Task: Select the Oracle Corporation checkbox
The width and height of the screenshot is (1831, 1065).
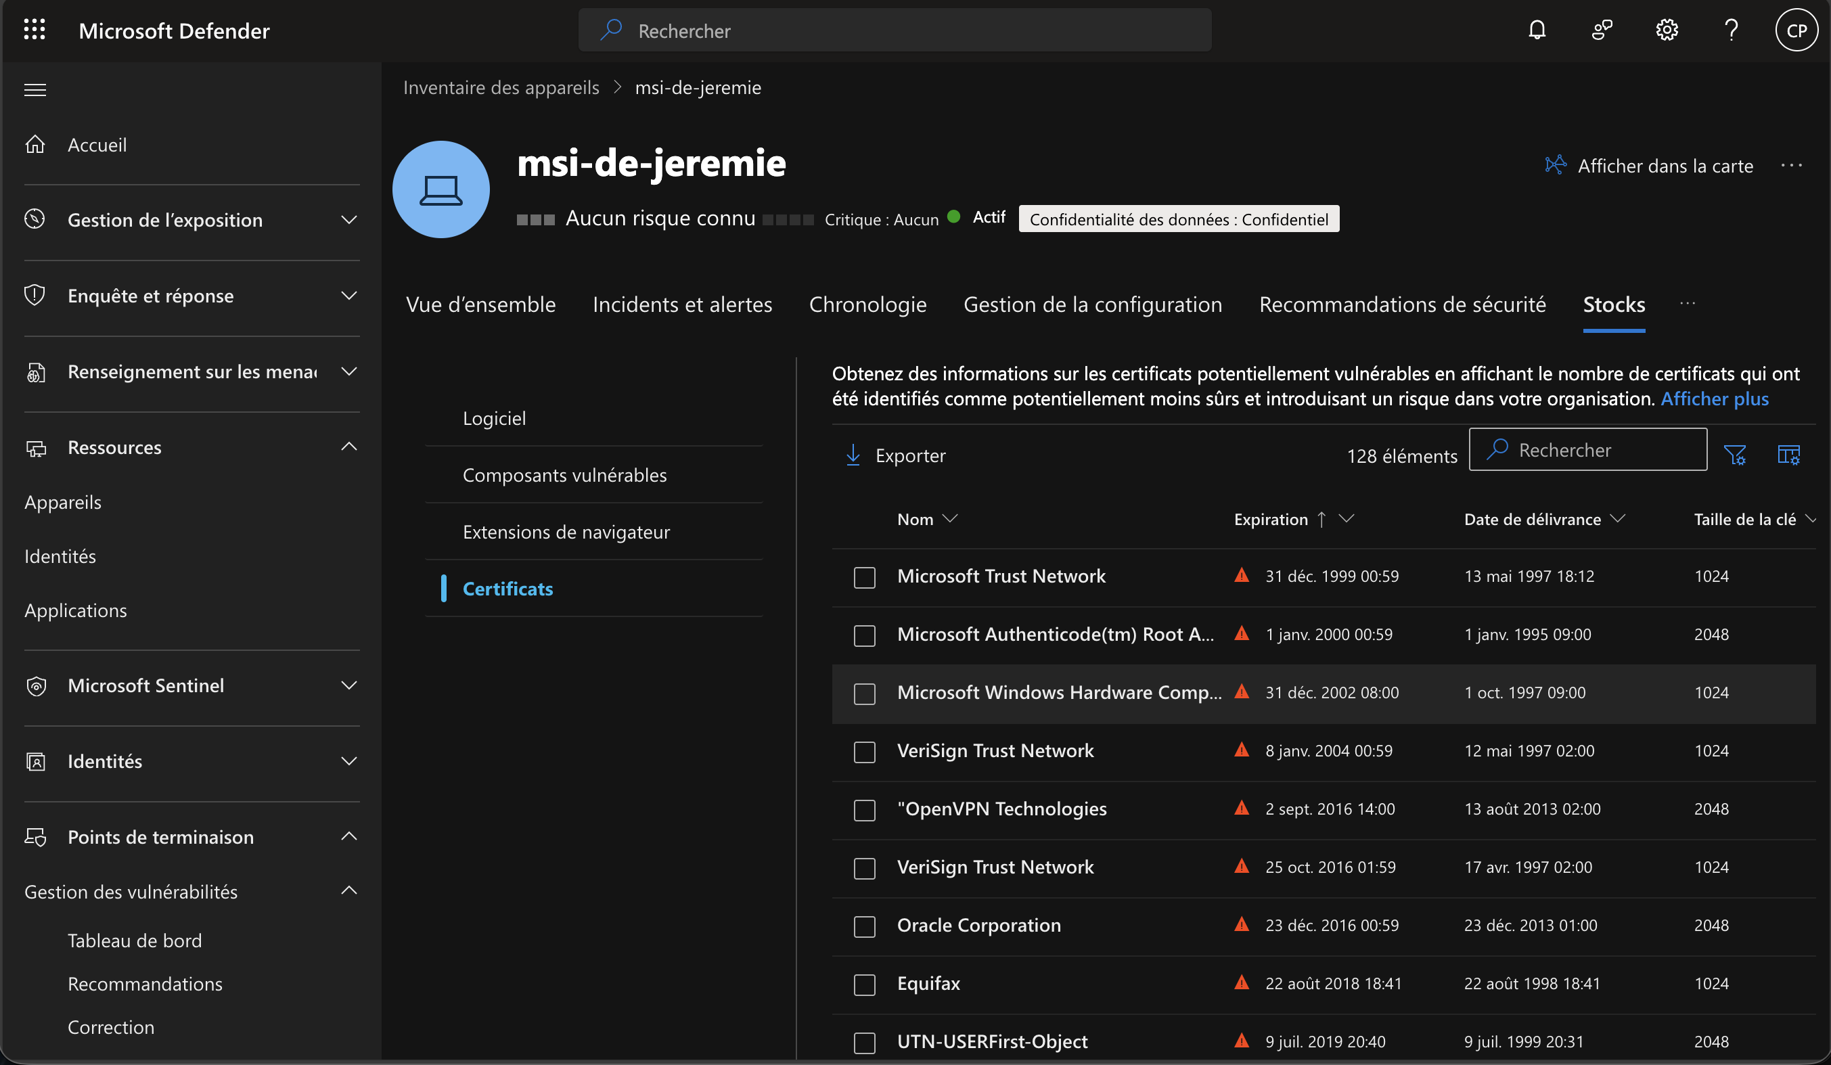Action: tap(865, 926)
